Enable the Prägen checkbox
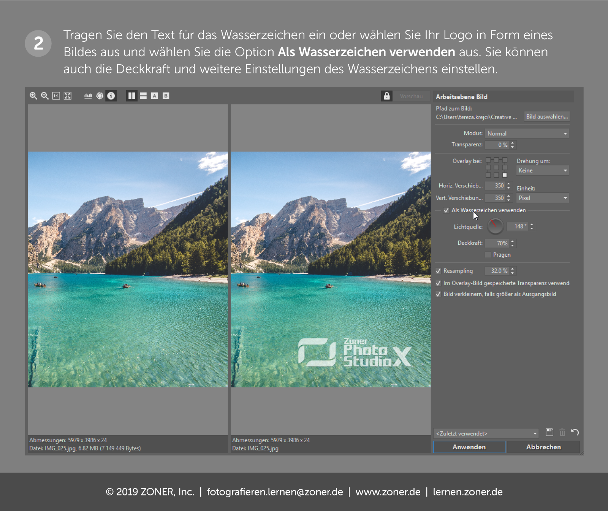This screenshot has width=608, height=511. (488, 255)
